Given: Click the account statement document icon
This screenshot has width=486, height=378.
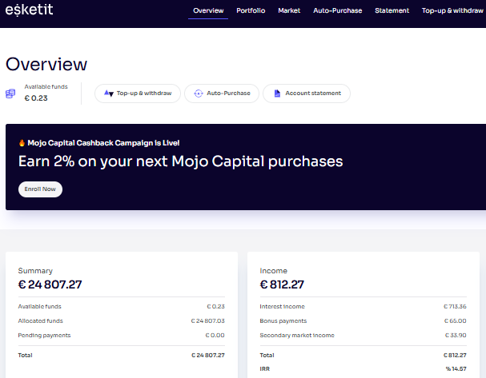Looking at the screenshot, I should click(277, 94).
